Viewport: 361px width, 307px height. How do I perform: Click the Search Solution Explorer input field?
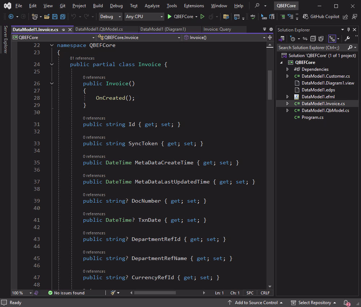(x=312, y=47)
